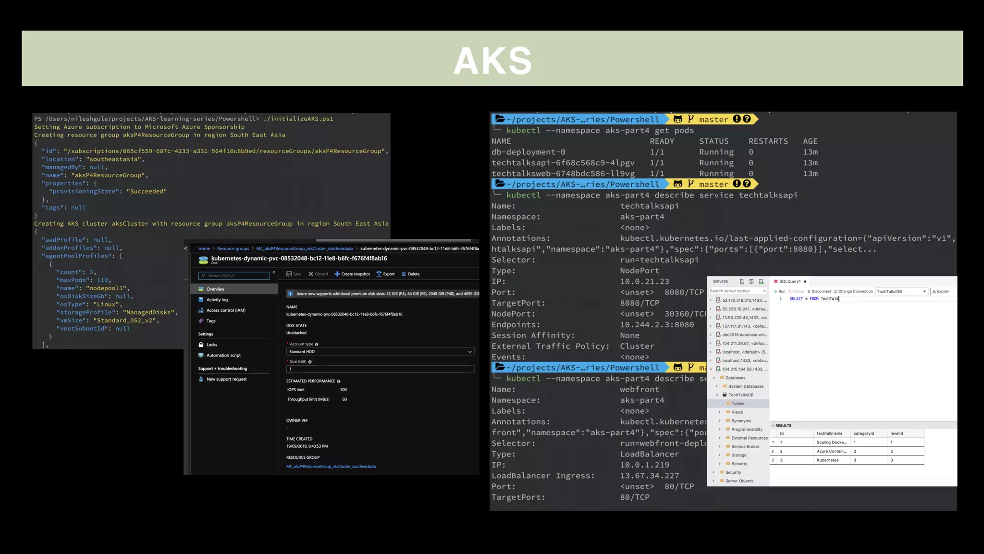This screenshot has height=554, width=984.
Task: Collapse the Azure disk side menu with double chevron
Action: [274, 272]
